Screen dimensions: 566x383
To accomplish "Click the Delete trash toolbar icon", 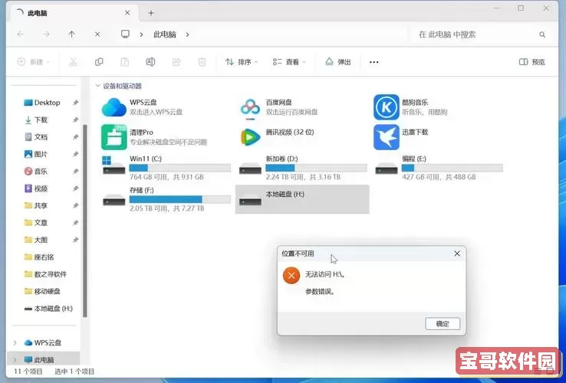I will (x=202, y=62).
